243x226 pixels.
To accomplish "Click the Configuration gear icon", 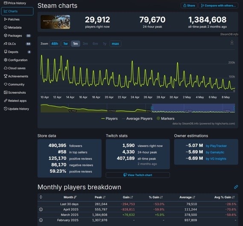I will (x=6, y=60).
